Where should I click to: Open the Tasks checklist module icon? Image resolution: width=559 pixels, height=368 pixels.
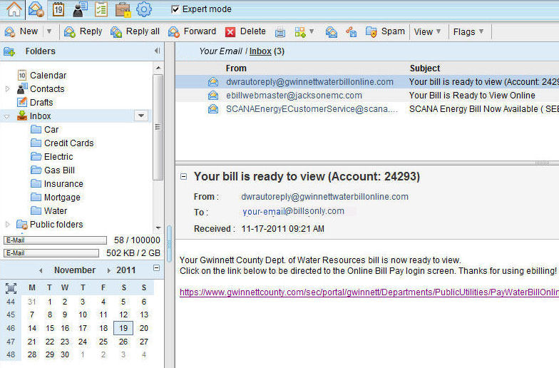click(101, 9)
